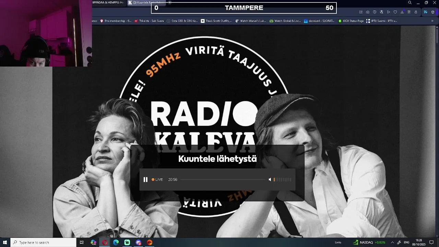The width and height of the screenshot is (439, 247).
Task: Open Task View in the taskbar
Action: [82, 242]
